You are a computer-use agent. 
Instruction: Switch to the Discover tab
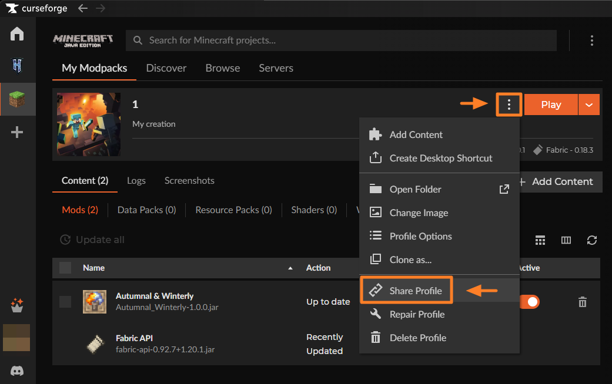click(x=166, y=68)
